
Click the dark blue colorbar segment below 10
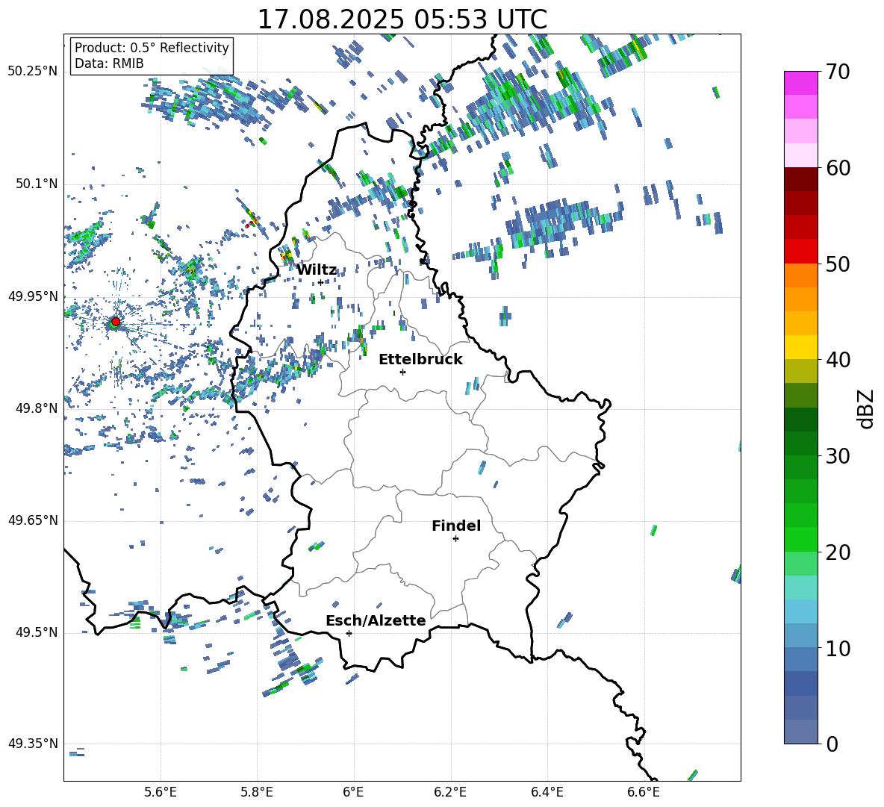(800, 683)
